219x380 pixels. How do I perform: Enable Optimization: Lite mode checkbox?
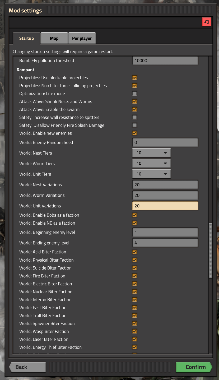click(135, 94)
